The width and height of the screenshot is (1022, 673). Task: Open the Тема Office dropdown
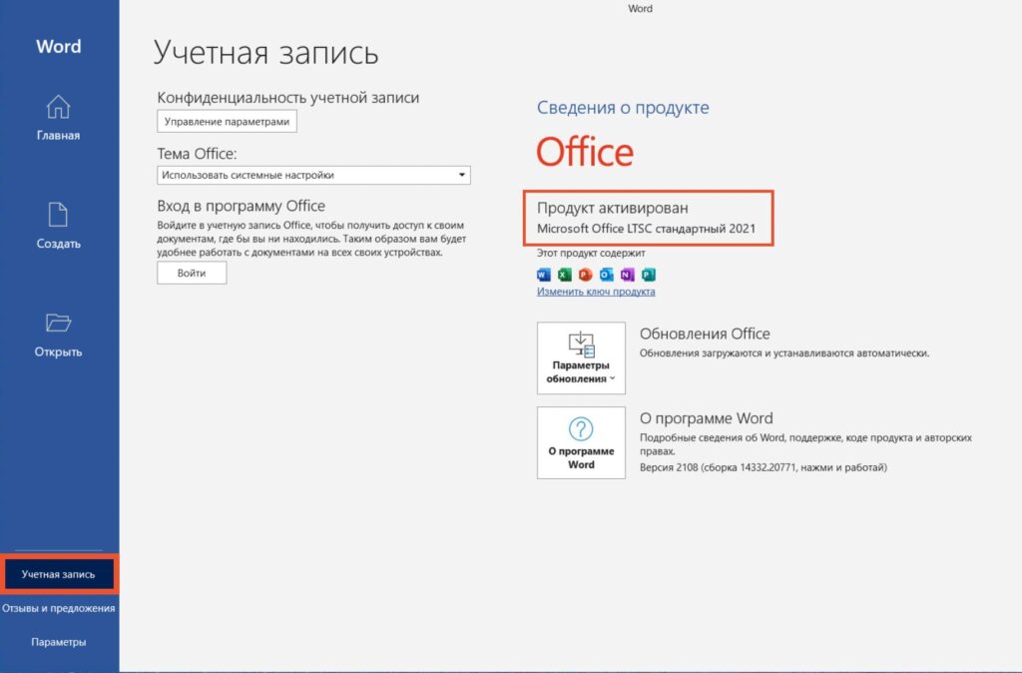(x=313, y=175)
